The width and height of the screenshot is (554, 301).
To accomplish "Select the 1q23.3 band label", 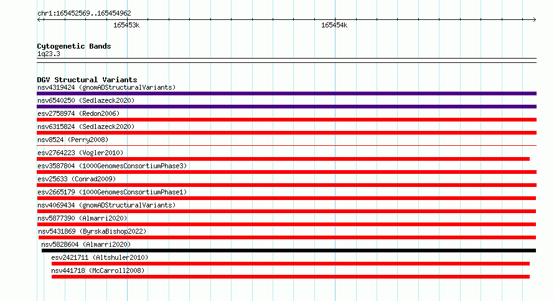I will (x=49, y=54).
